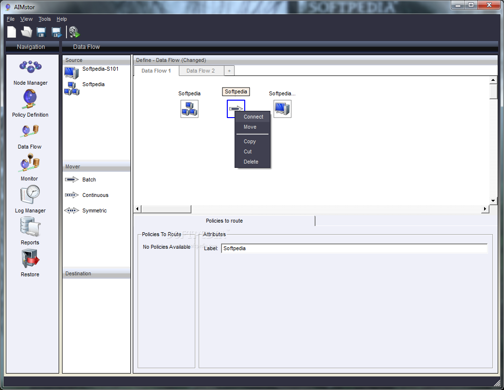Click the Node Manager label in Navigation
Image resolution: width=504 pixels, height=390 pixels.
click(x=31, y=83)
